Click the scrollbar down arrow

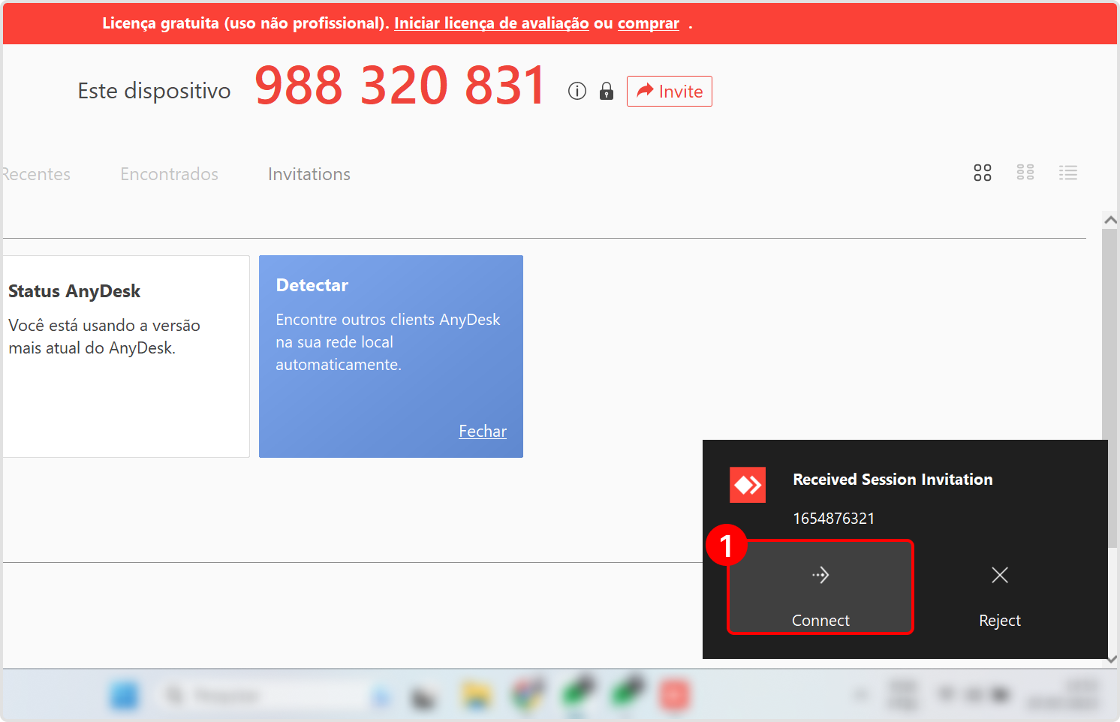click(1112, 659)
